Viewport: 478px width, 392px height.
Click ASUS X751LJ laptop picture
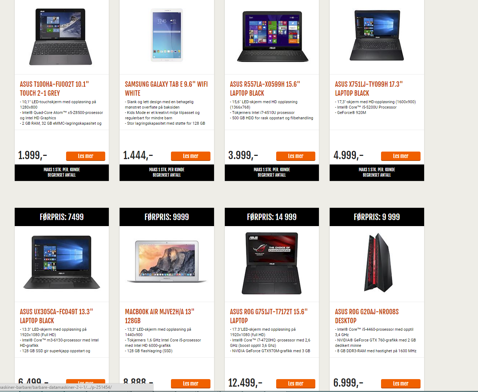[x=377, y=35]
